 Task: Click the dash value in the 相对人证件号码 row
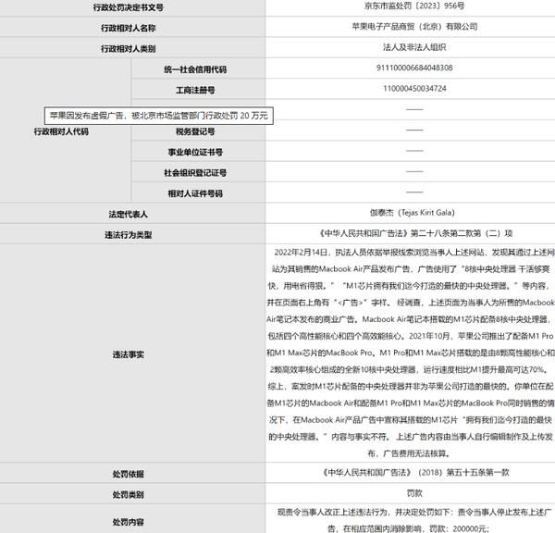[x=414, y=192]
